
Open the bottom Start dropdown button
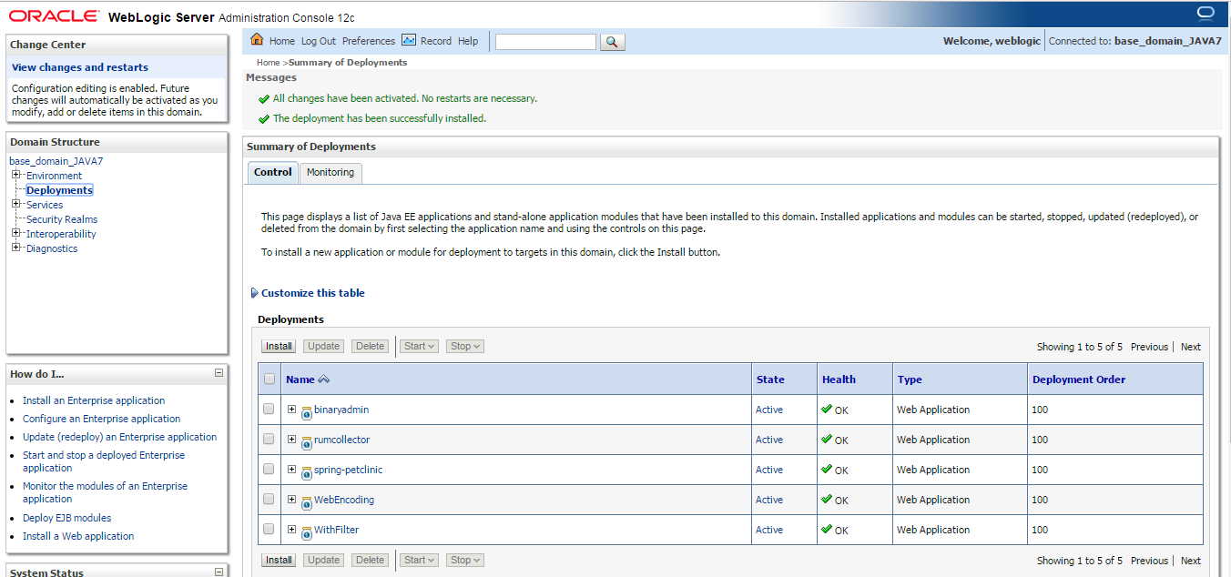point(420,560)
